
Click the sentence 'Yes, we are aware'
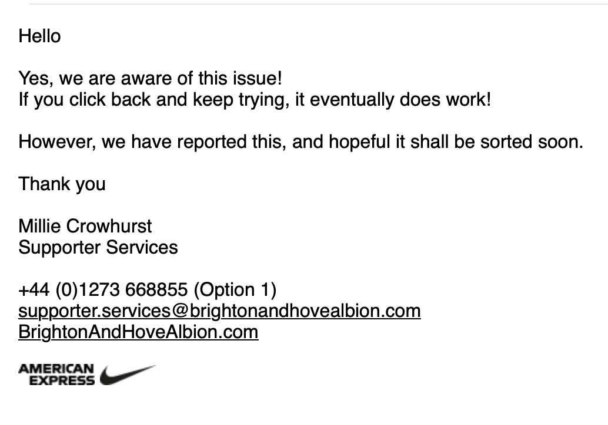tap(150, 78)
